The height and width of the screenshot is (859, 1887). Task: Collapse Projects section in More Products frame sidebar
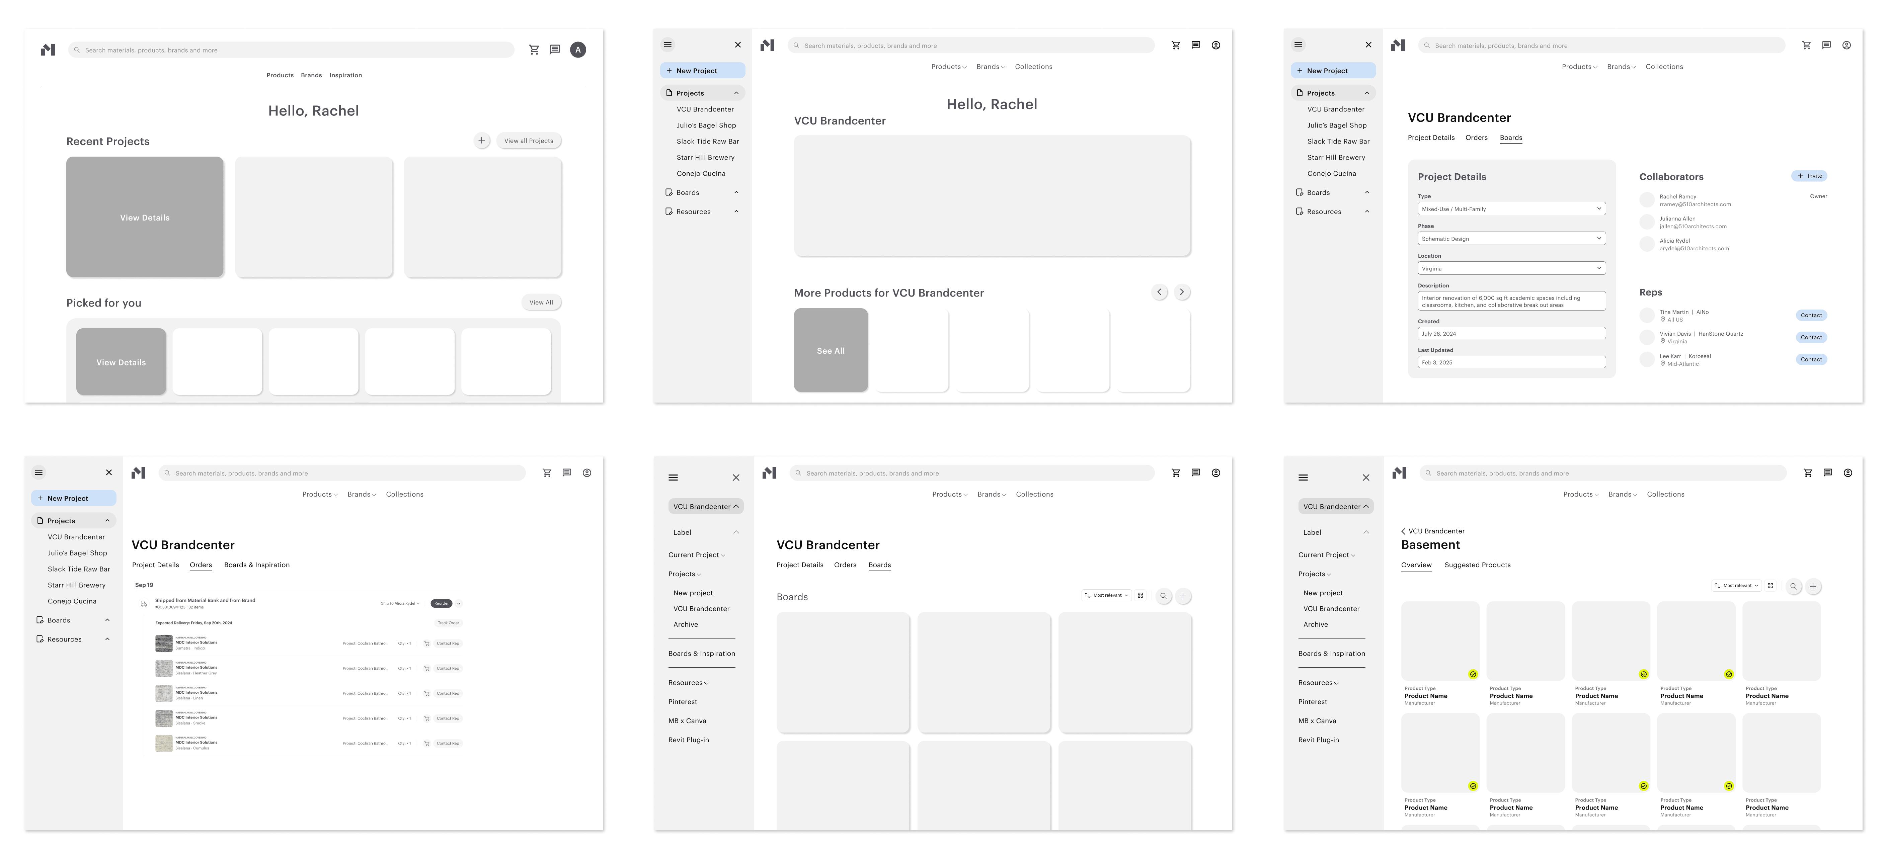click(x=736, y=93)
